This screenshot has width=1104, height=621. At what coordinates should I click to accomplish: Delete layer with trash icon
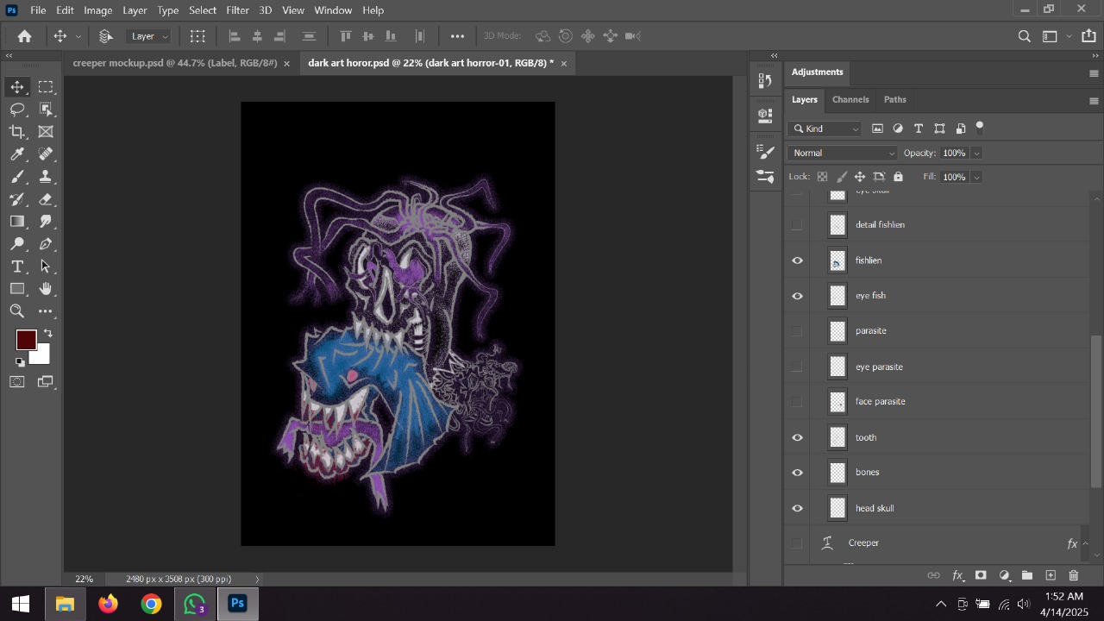1074,575
